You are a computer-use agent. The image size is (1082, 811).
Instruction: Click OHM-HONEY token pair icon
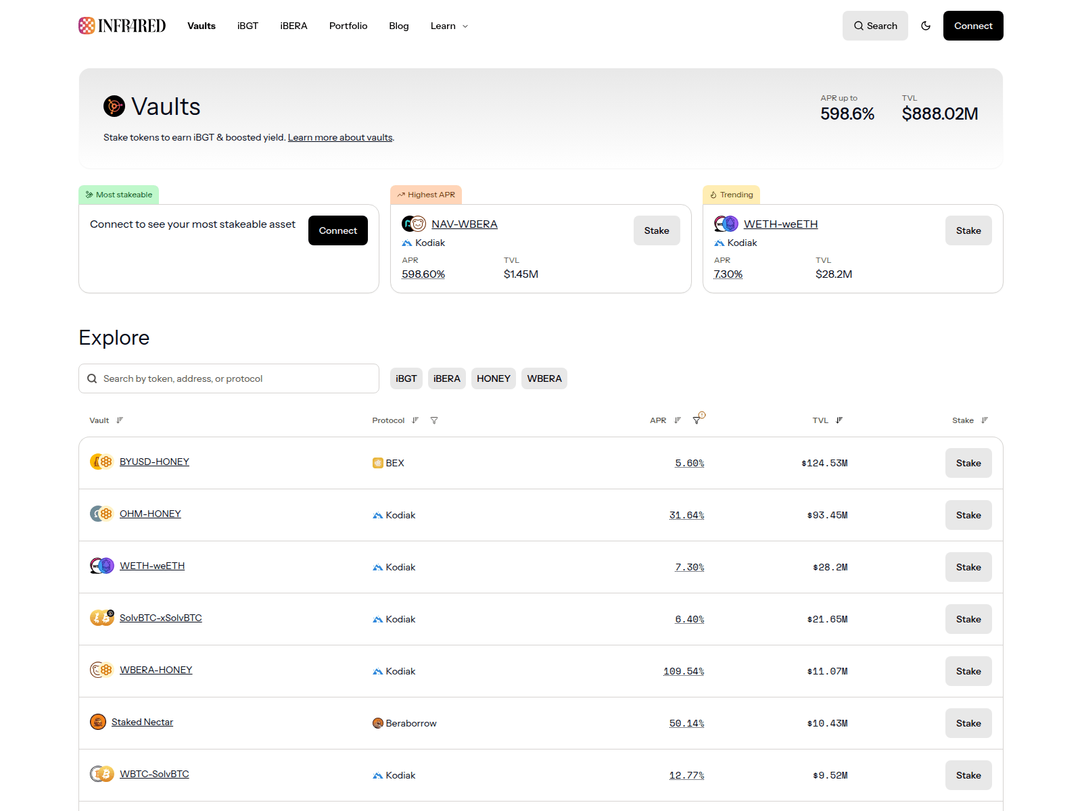[102, 514]
